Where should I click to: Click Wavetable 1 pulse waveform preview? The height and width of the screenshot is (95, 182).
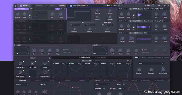[x=40, y=15]
